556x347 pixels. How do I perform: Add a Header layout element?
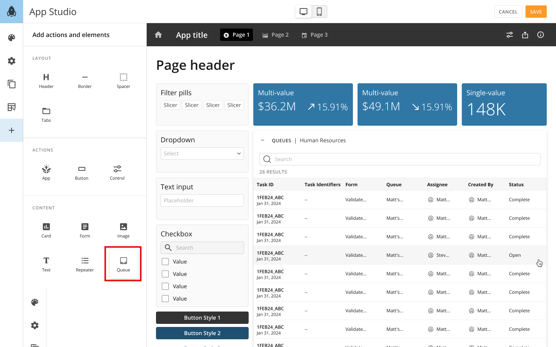[x=46, y=81]
